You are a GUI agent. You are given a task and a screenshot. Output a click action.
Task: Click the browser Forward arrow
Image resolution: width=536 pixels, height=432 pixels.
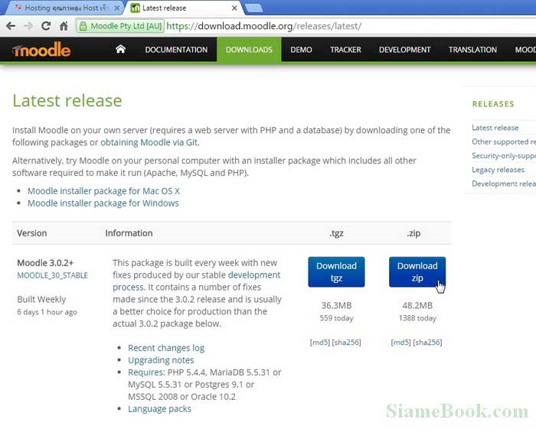coord(28,26)
